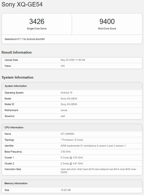This screenshot has height=195, width=144.
Task: Select the Instruction Sets list text
Action: pyautogui.click(x=98, y=171)
